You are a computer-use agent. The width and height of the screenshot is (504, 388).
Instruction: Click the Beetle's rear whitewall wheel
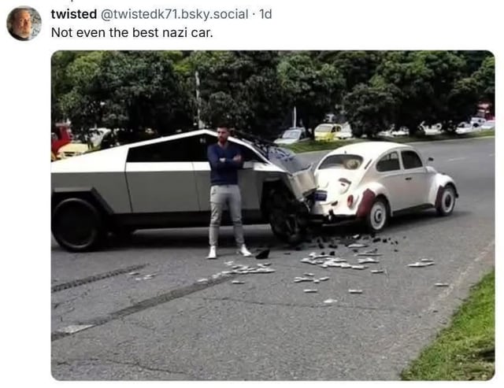click(x=376, y=215)
